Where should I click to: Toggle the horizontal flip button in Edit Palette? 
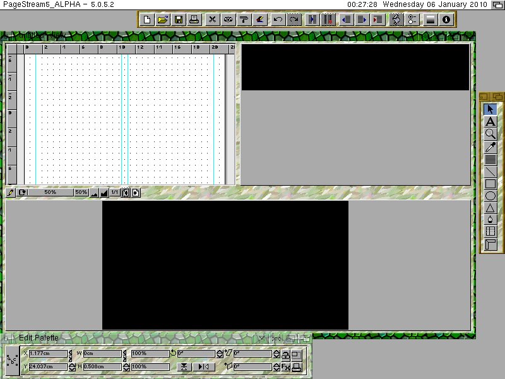pyautogui.click(x=203, y=367)
